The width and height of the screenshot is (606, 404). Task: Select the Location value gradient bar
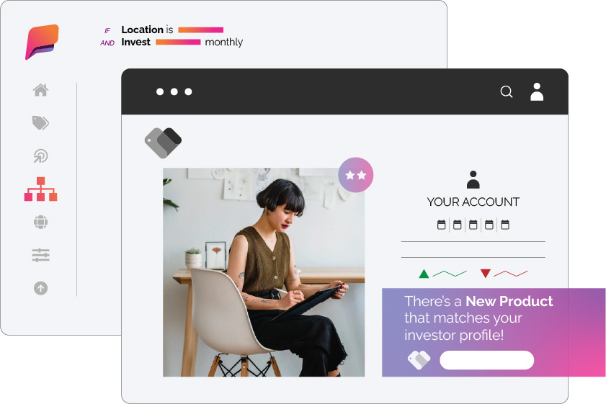tap(200, 30)
